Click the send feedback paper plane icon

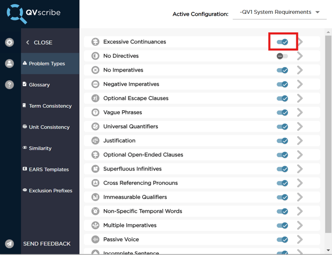pyautogui.click(x=9, y=244)
